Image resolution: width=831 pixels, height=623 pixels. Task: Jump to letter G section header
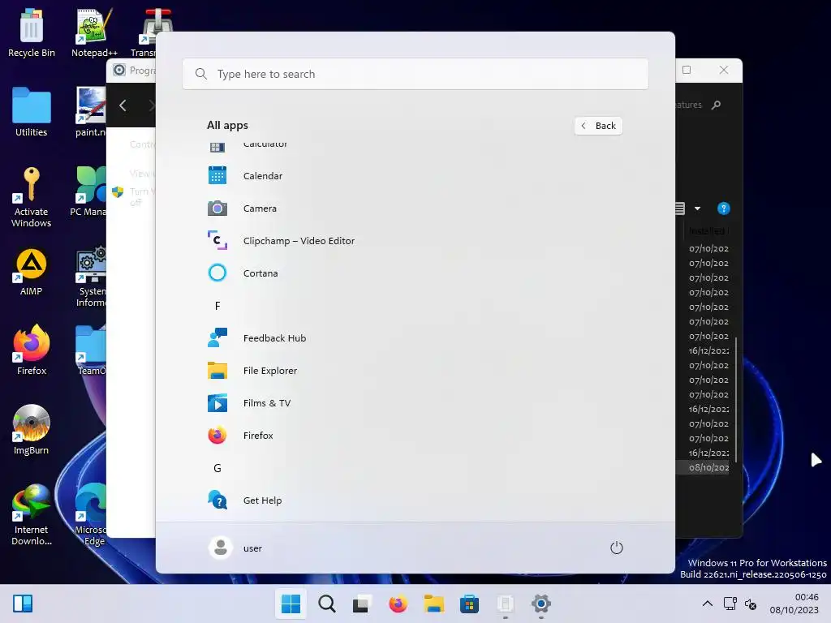click(217, 468)
